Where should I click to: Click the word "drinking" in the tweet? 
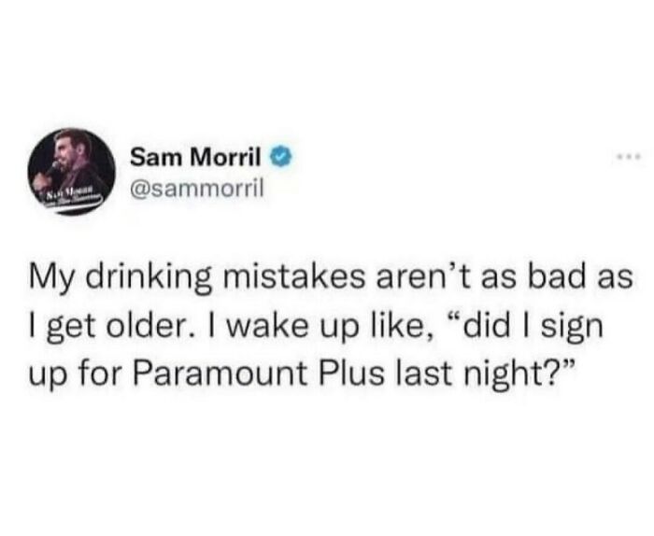click(149, 280)
